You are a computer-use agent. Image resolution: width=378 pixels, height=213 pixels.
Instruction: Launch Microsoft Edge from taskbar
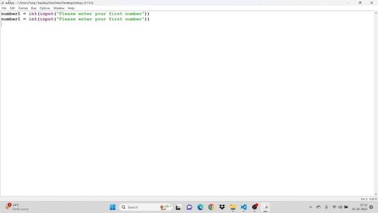point(200,207)
